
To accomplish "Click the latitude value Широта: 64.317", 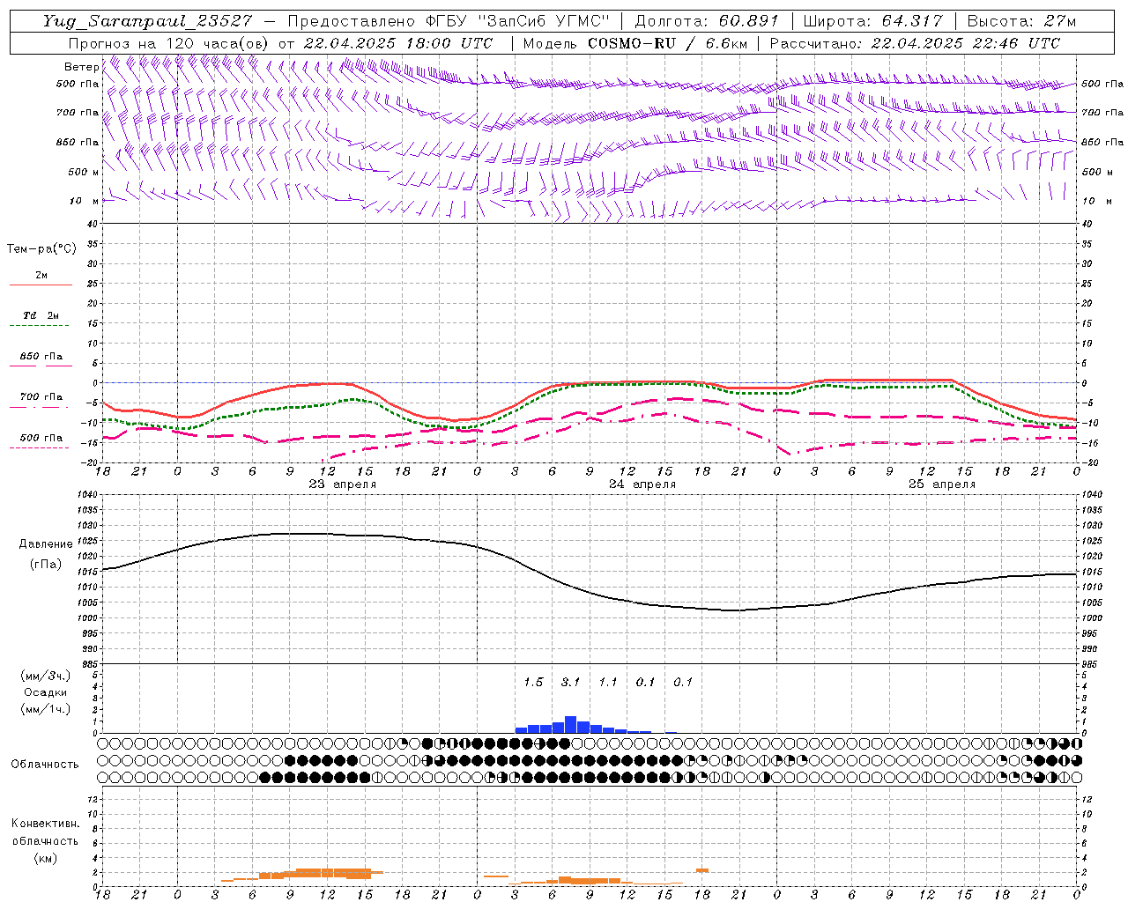I will pyautogui.click(x=872, y=21).
